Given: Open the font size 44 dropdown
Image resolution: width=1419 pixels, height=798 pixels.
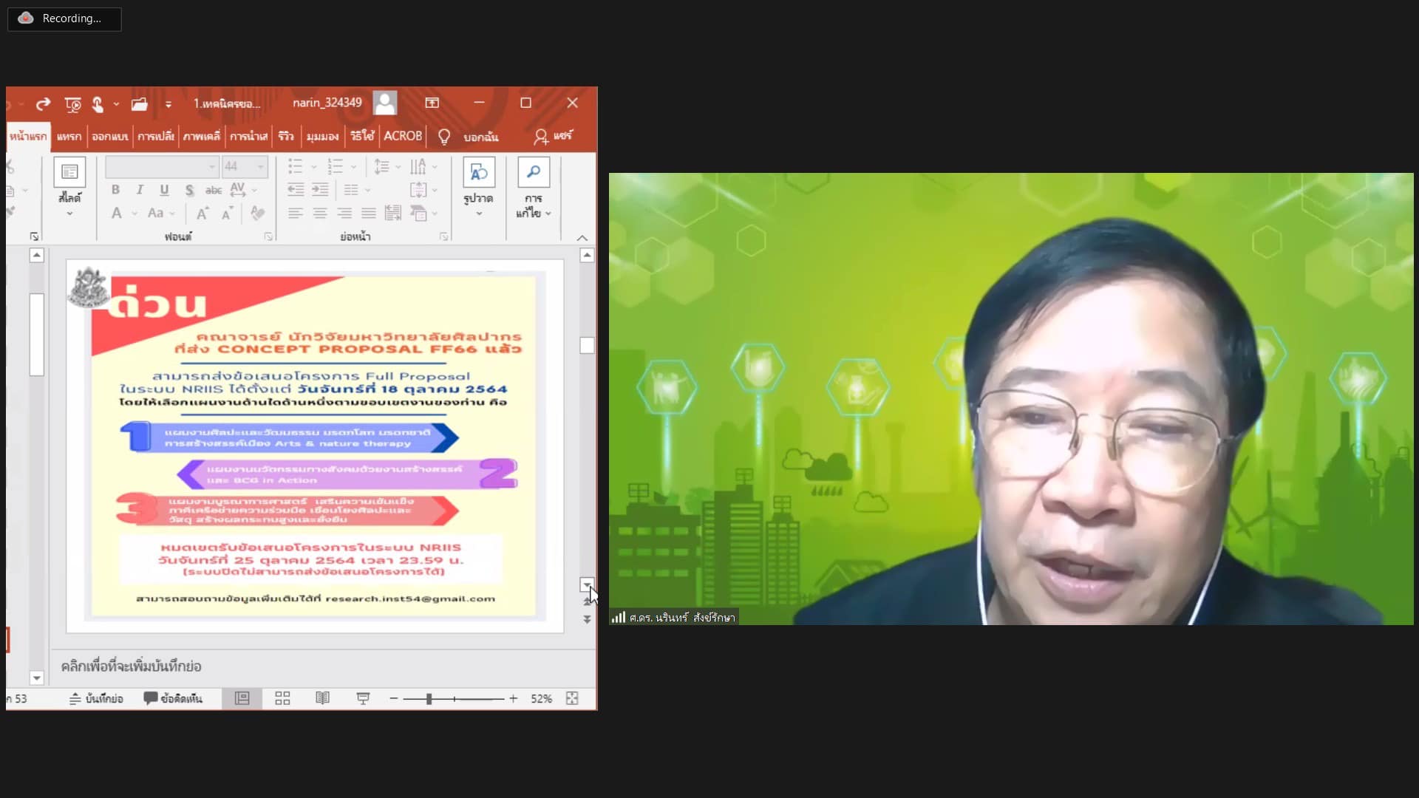Looking at the screenshot, I should (260, 166).
